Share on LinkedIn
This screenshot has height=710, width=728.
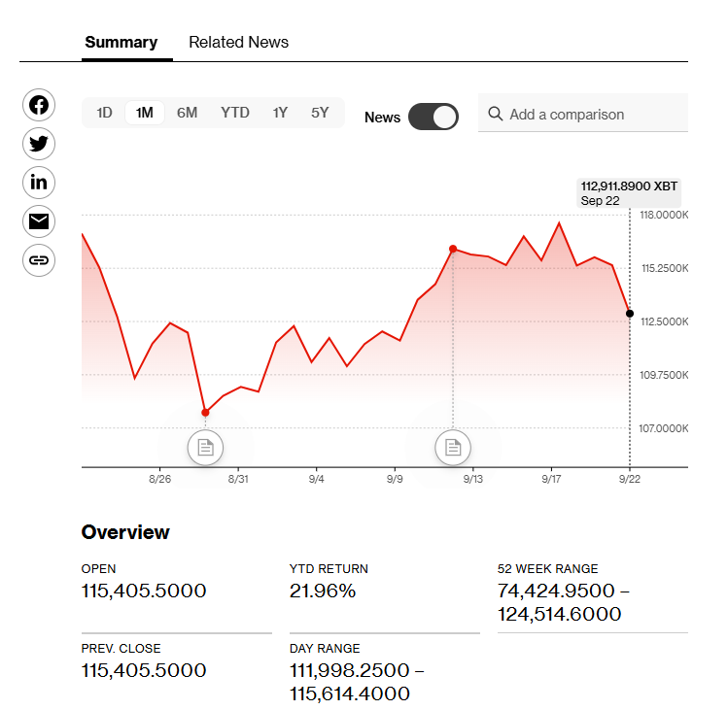coord(39,183)
